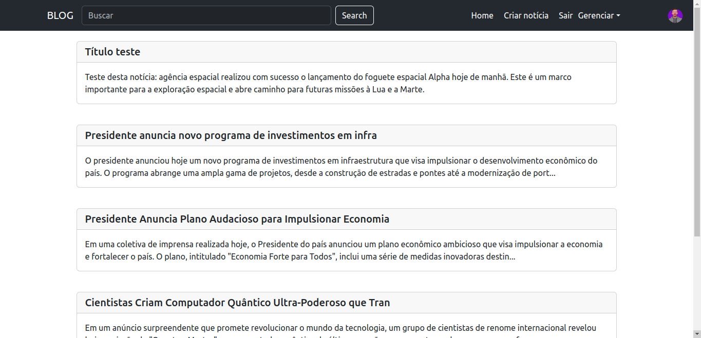
Task: Expand the Gerenciar dropdown menu
Action: tap(599, 15)
